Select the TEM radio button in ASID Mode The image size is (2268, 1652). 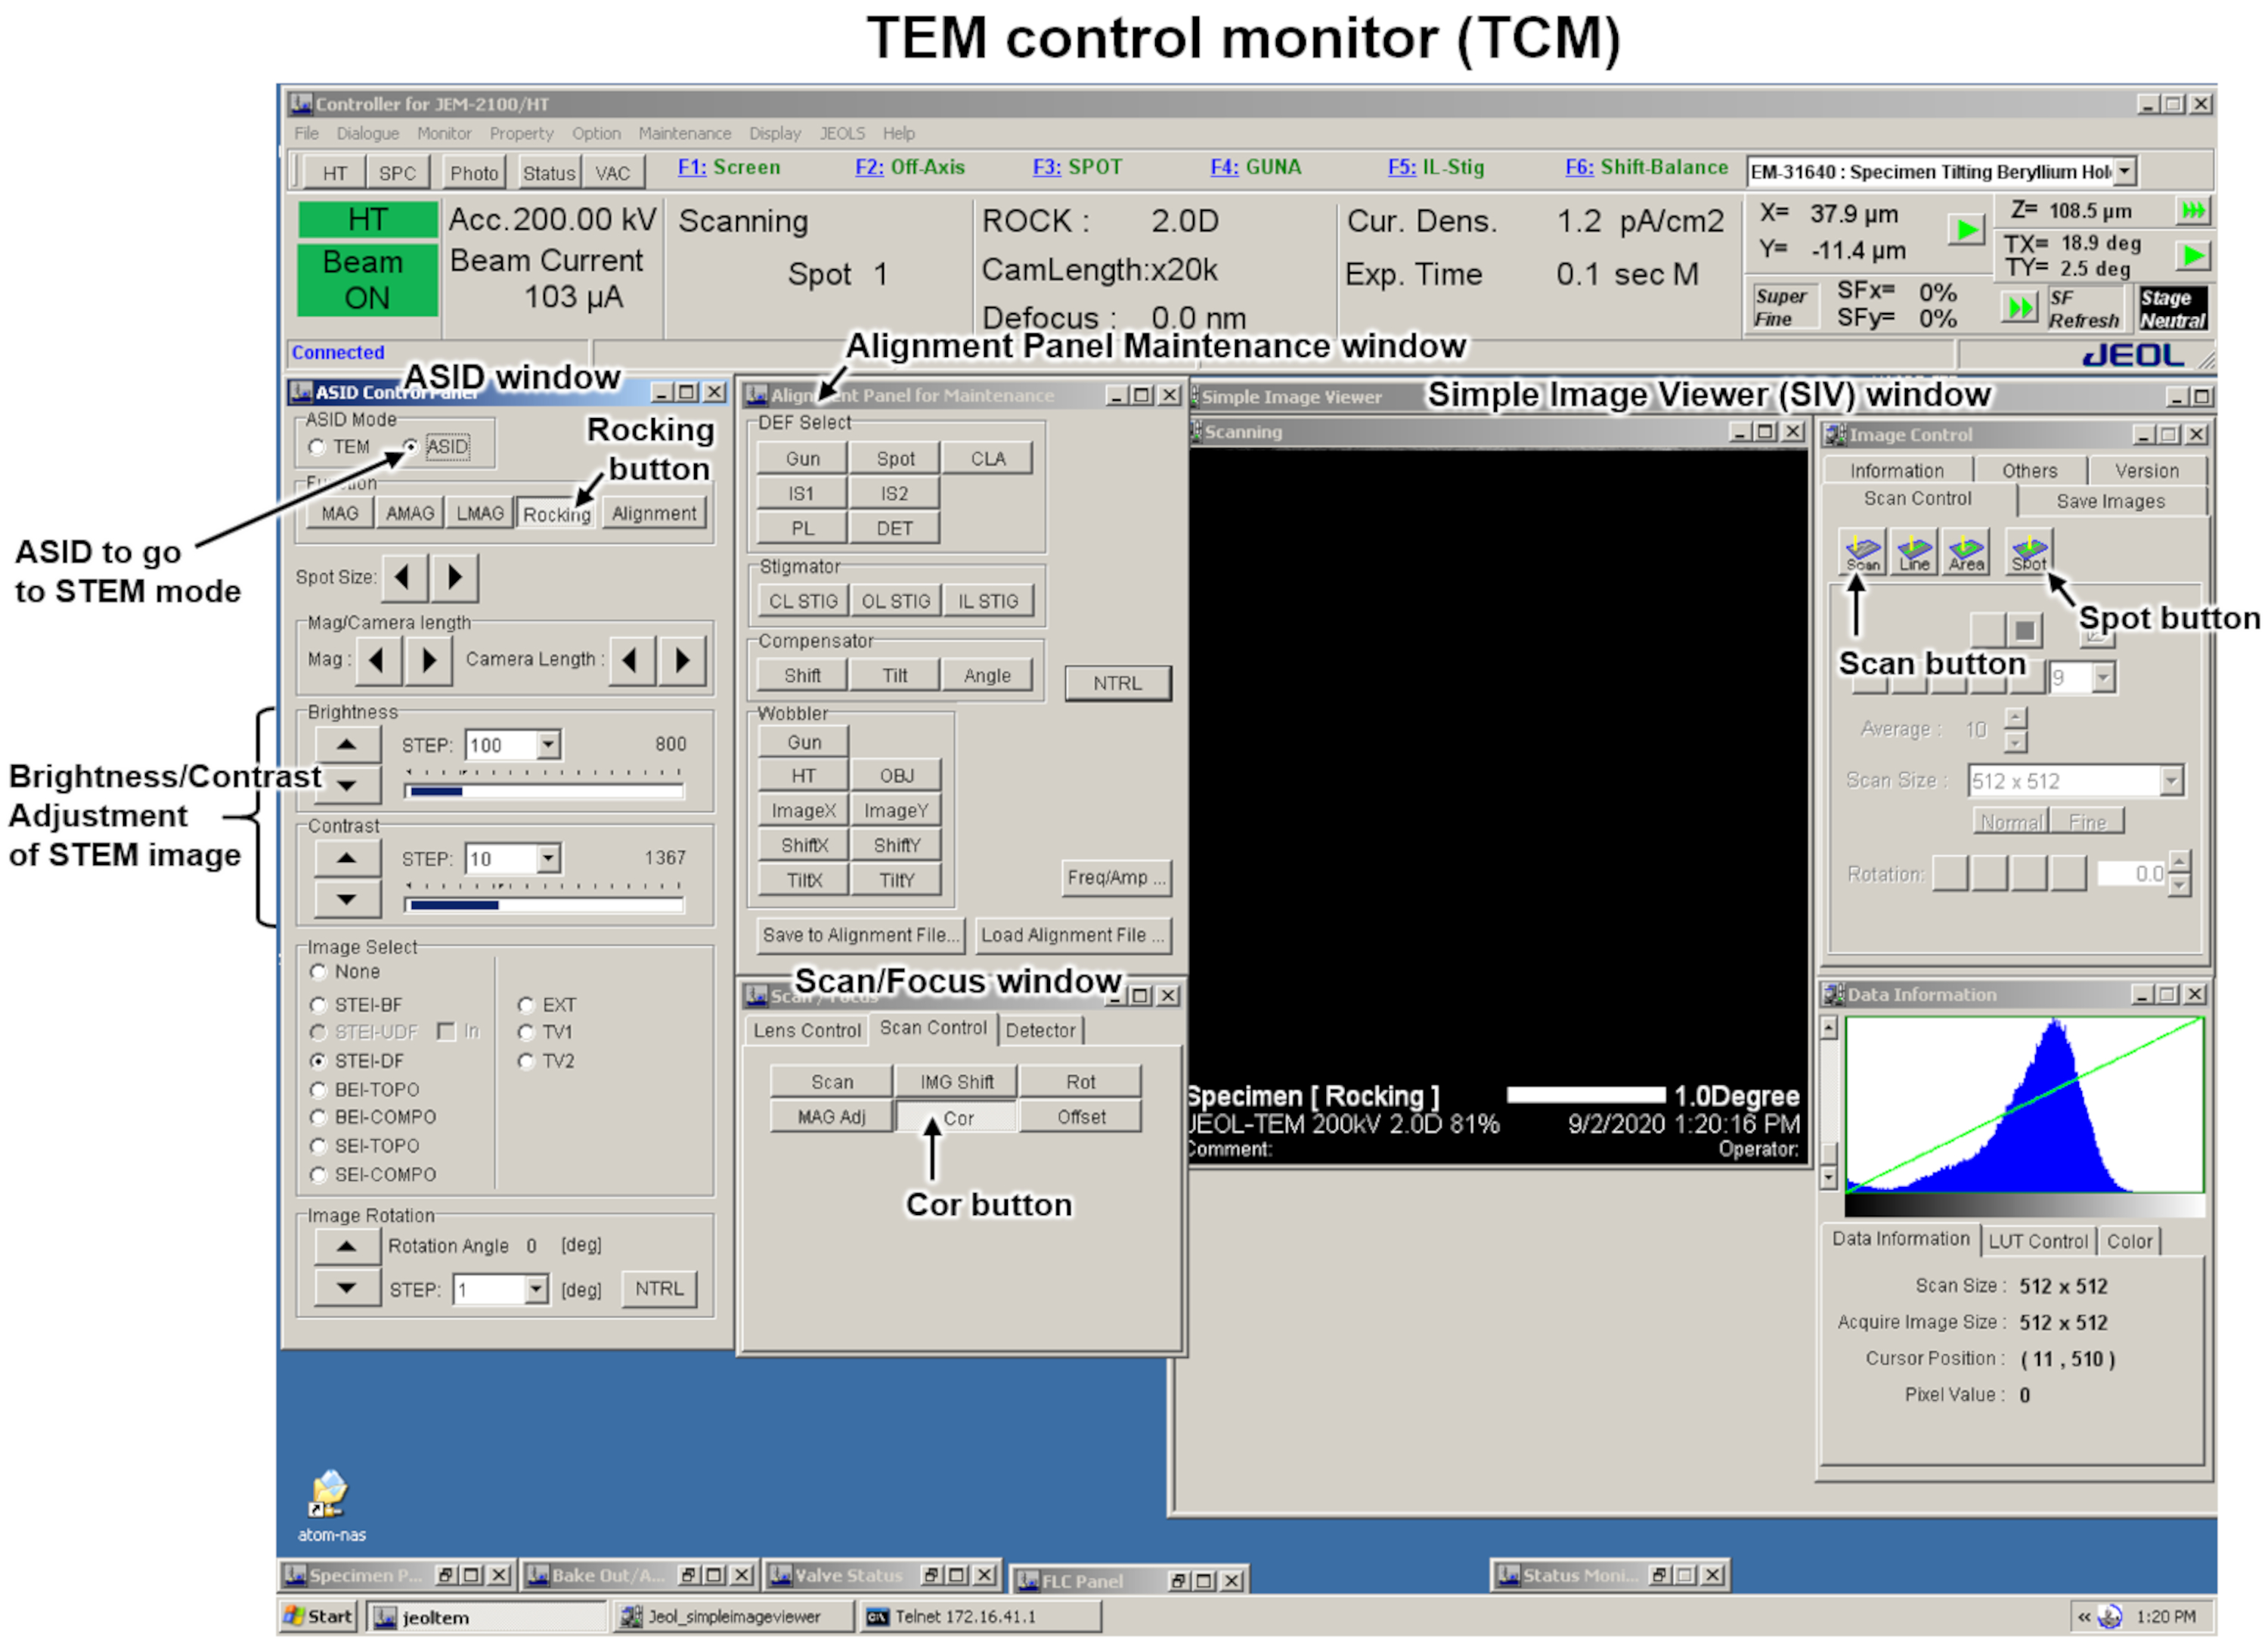tap(318, 447)
